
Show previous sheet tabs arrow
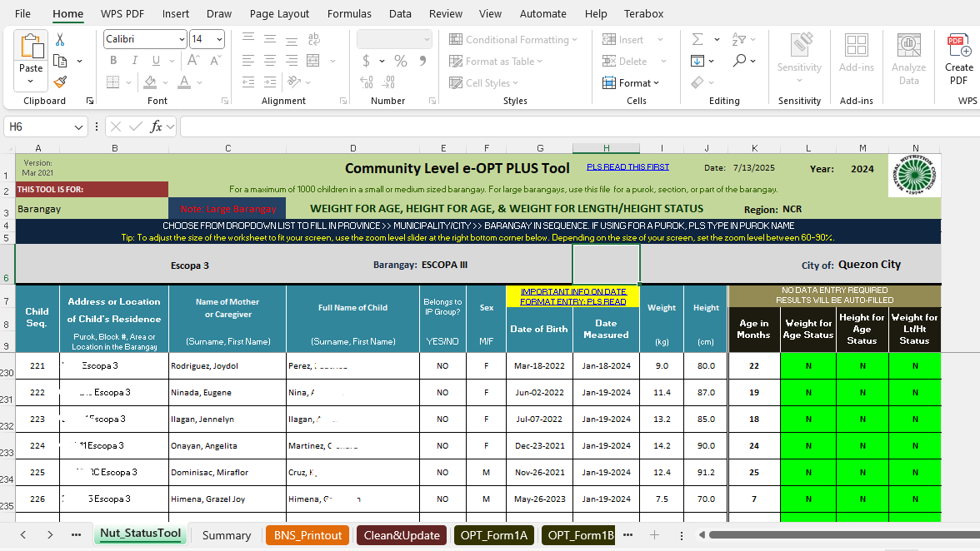pos(23,535)
